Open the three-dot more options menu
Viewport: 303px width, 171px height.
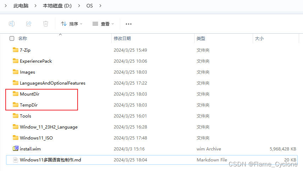tap(129, 24)
